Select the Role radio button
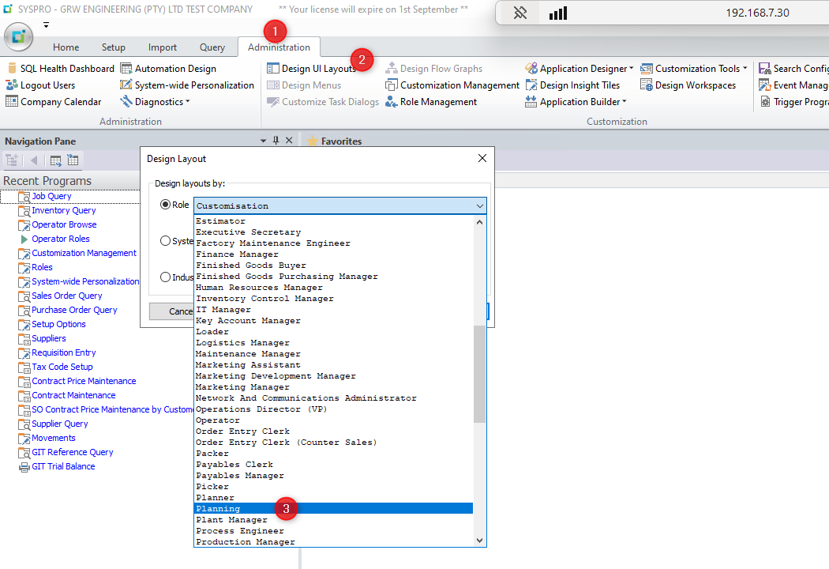Viewport: 829px width, 569px height. click(166, 205)
